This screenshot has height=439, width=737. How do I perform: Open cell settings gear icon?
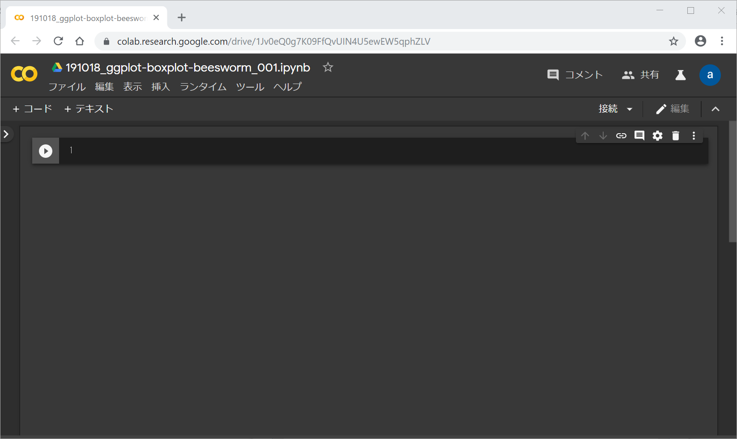(x=657, y=135)
